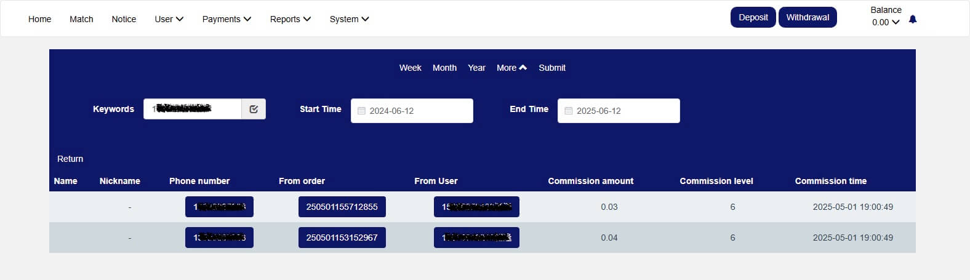The height and width of the screenshot is (280, 970).
Task: Click the calendar icon in Start Time
Action: click(x=362, y=111)
